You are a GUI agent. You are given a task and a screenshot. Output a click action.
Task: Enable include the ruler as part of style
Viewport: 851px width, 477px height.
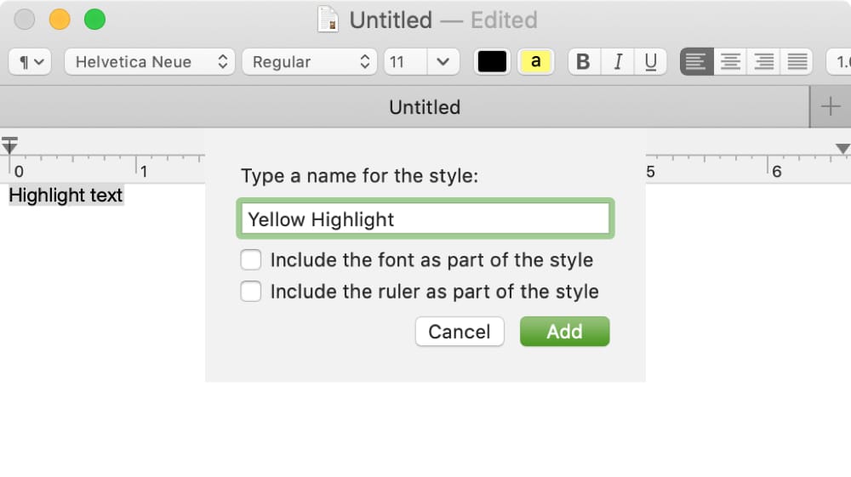coord(251,291)
